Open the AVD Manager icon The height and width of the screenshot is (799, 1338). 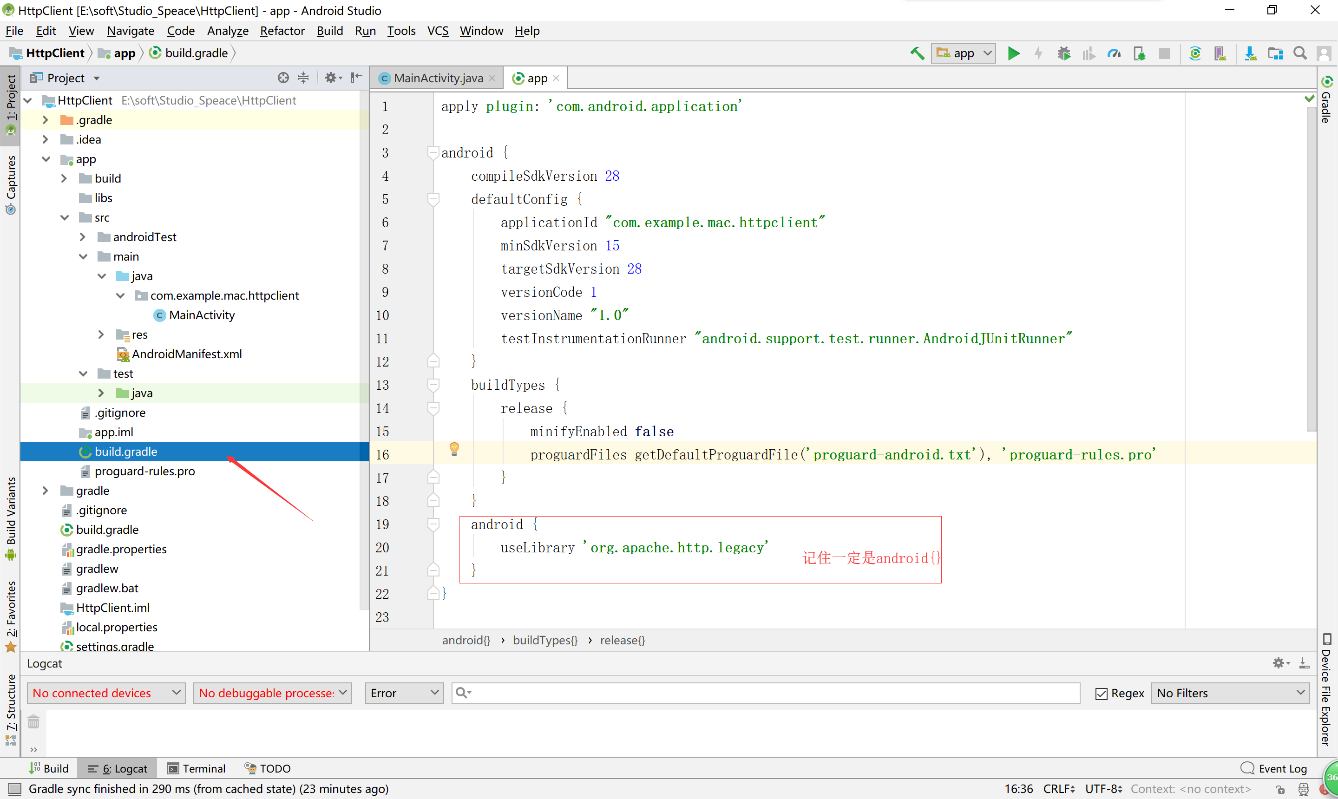pyautogui.click(x=1220, y=53)
